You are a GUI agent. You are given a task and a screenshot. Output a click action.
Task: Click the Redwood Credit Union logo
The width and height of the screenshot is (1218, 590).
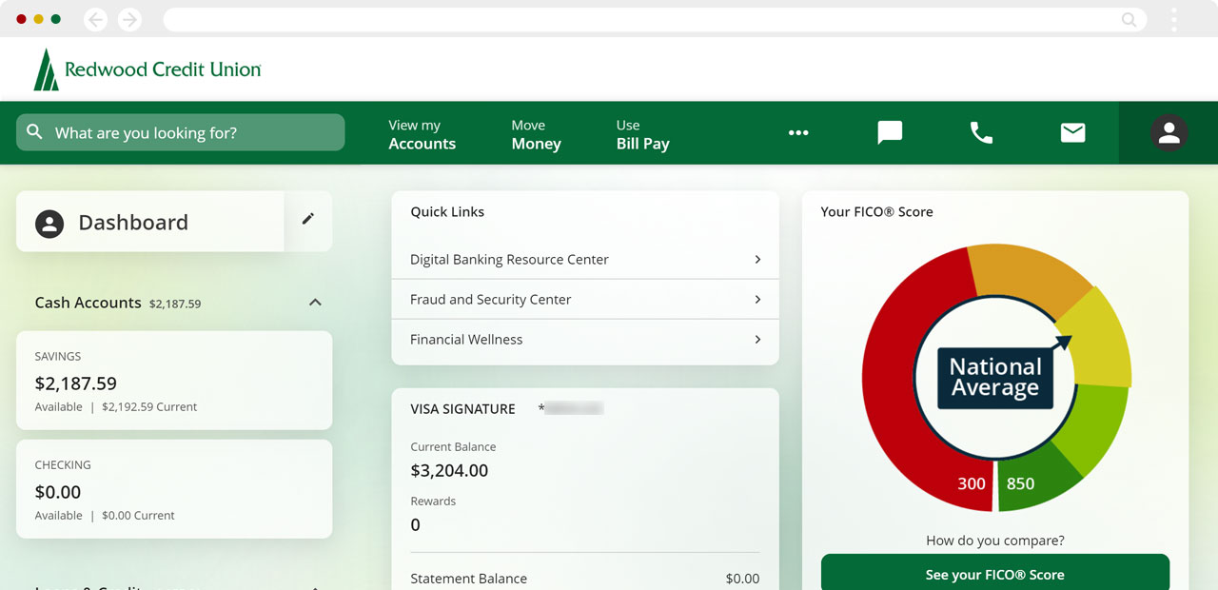click(x=147, y=69)
